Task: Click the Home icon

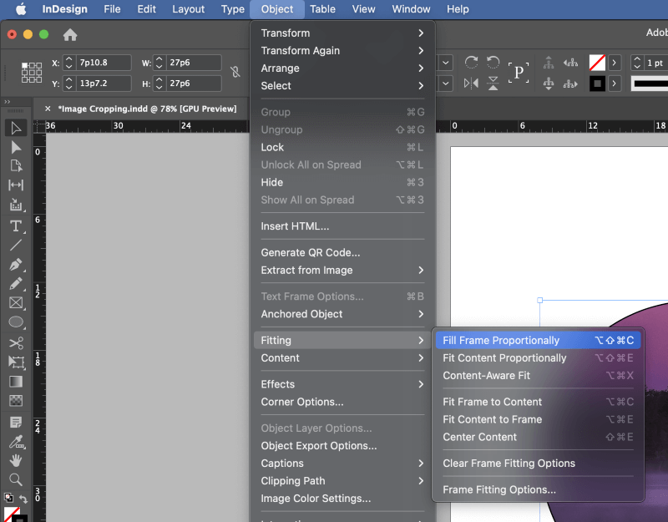Action: 70,34
